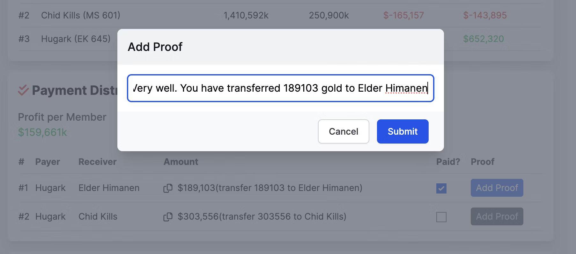
Task: Select the Chid Kills (MS 601) row
Action: click(279, 15)
